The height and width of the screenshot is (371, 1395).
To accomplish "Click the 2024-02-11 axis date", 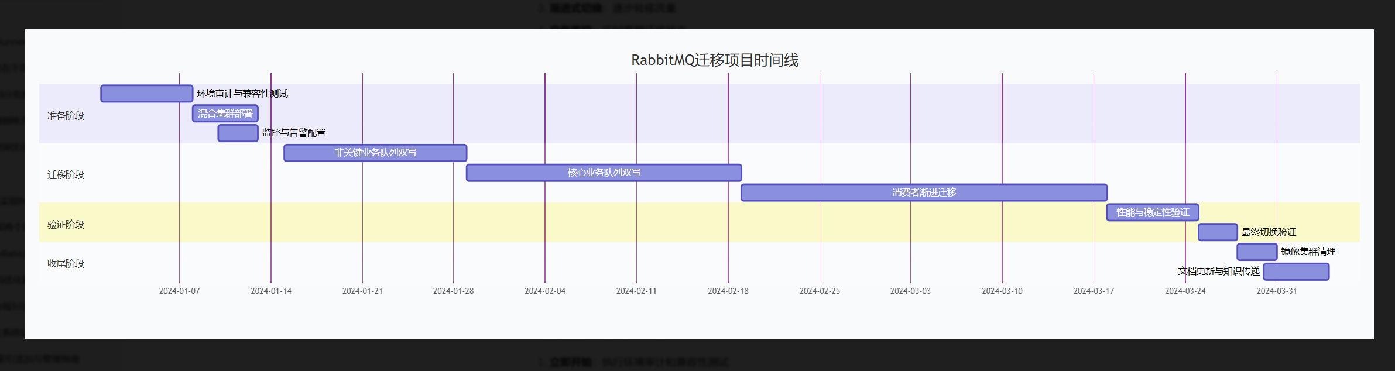I will [636, 291].
